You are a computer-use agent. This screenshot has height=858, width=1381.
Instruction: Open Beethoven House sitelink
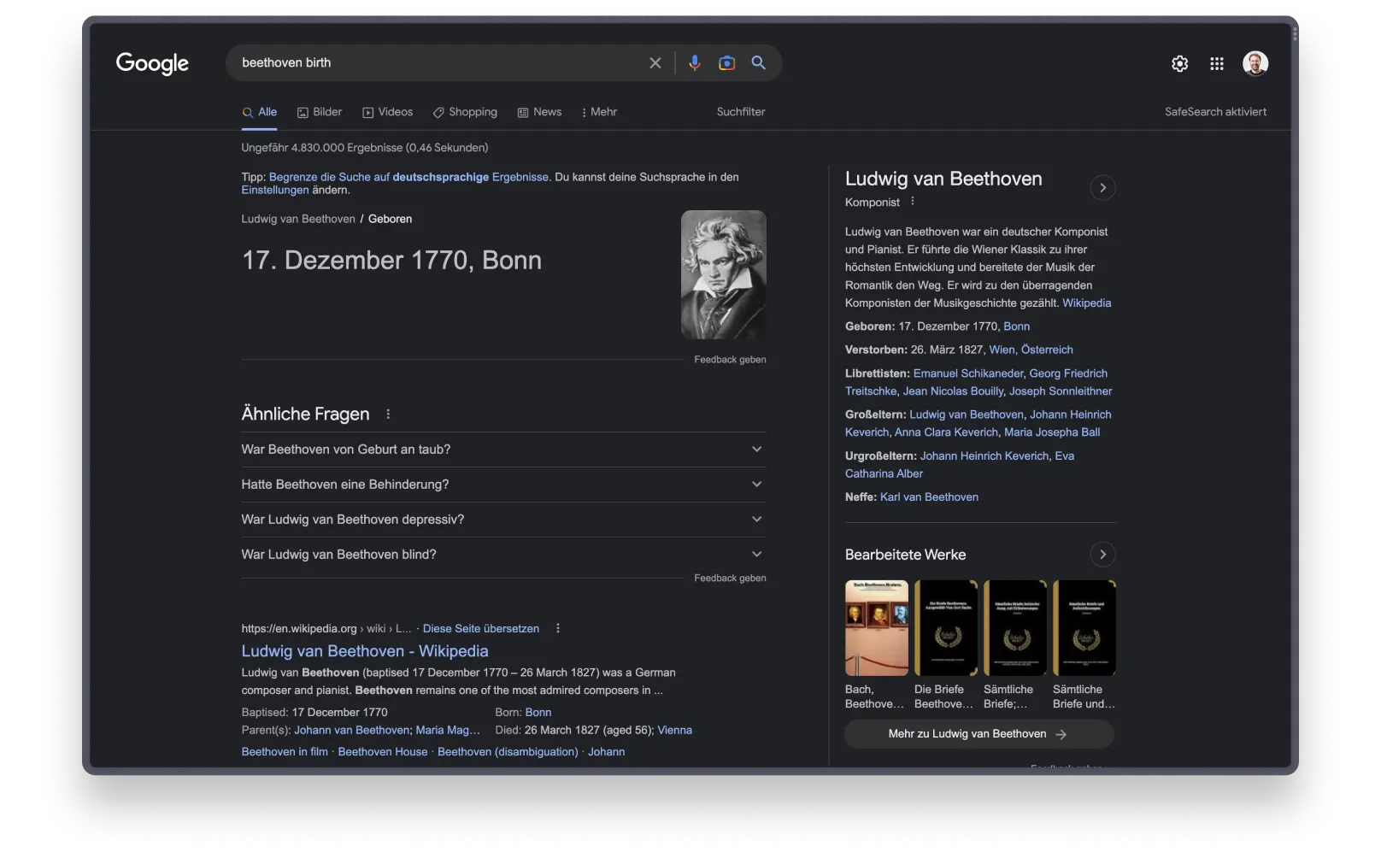pos(383,752)
